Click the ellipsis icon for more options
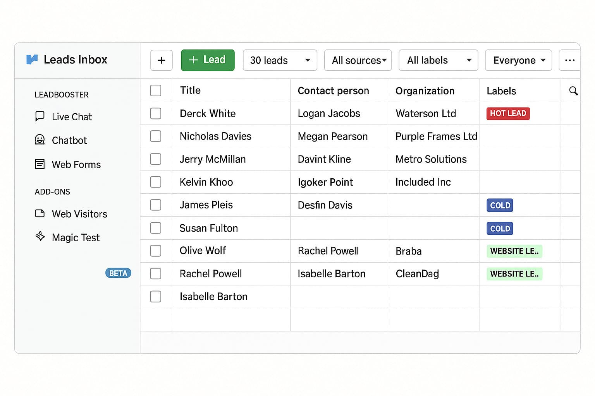595x396 pixels. pos(570,60)
